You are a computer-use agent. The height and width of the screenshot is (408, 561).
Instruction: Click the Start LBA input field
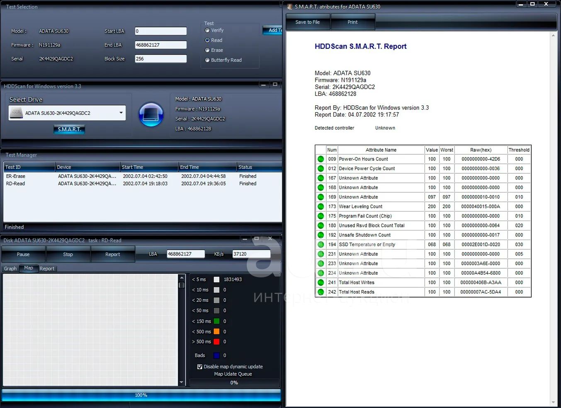click(161, 31)
